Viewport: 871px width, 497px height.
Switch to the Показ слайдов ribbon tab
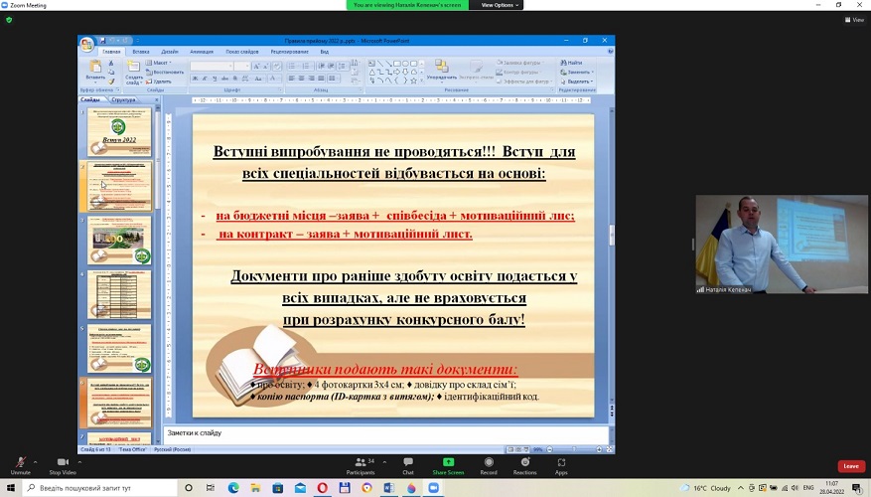242,52
